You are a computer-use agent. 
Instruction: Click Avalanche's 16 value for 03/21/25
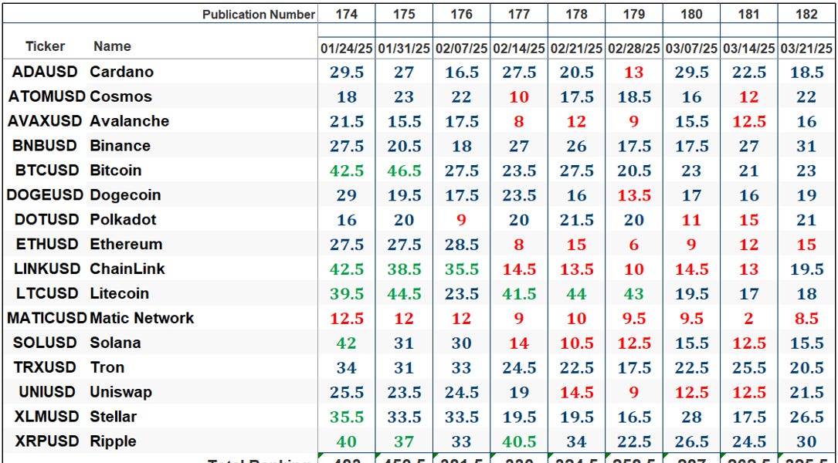pos(806,121)
